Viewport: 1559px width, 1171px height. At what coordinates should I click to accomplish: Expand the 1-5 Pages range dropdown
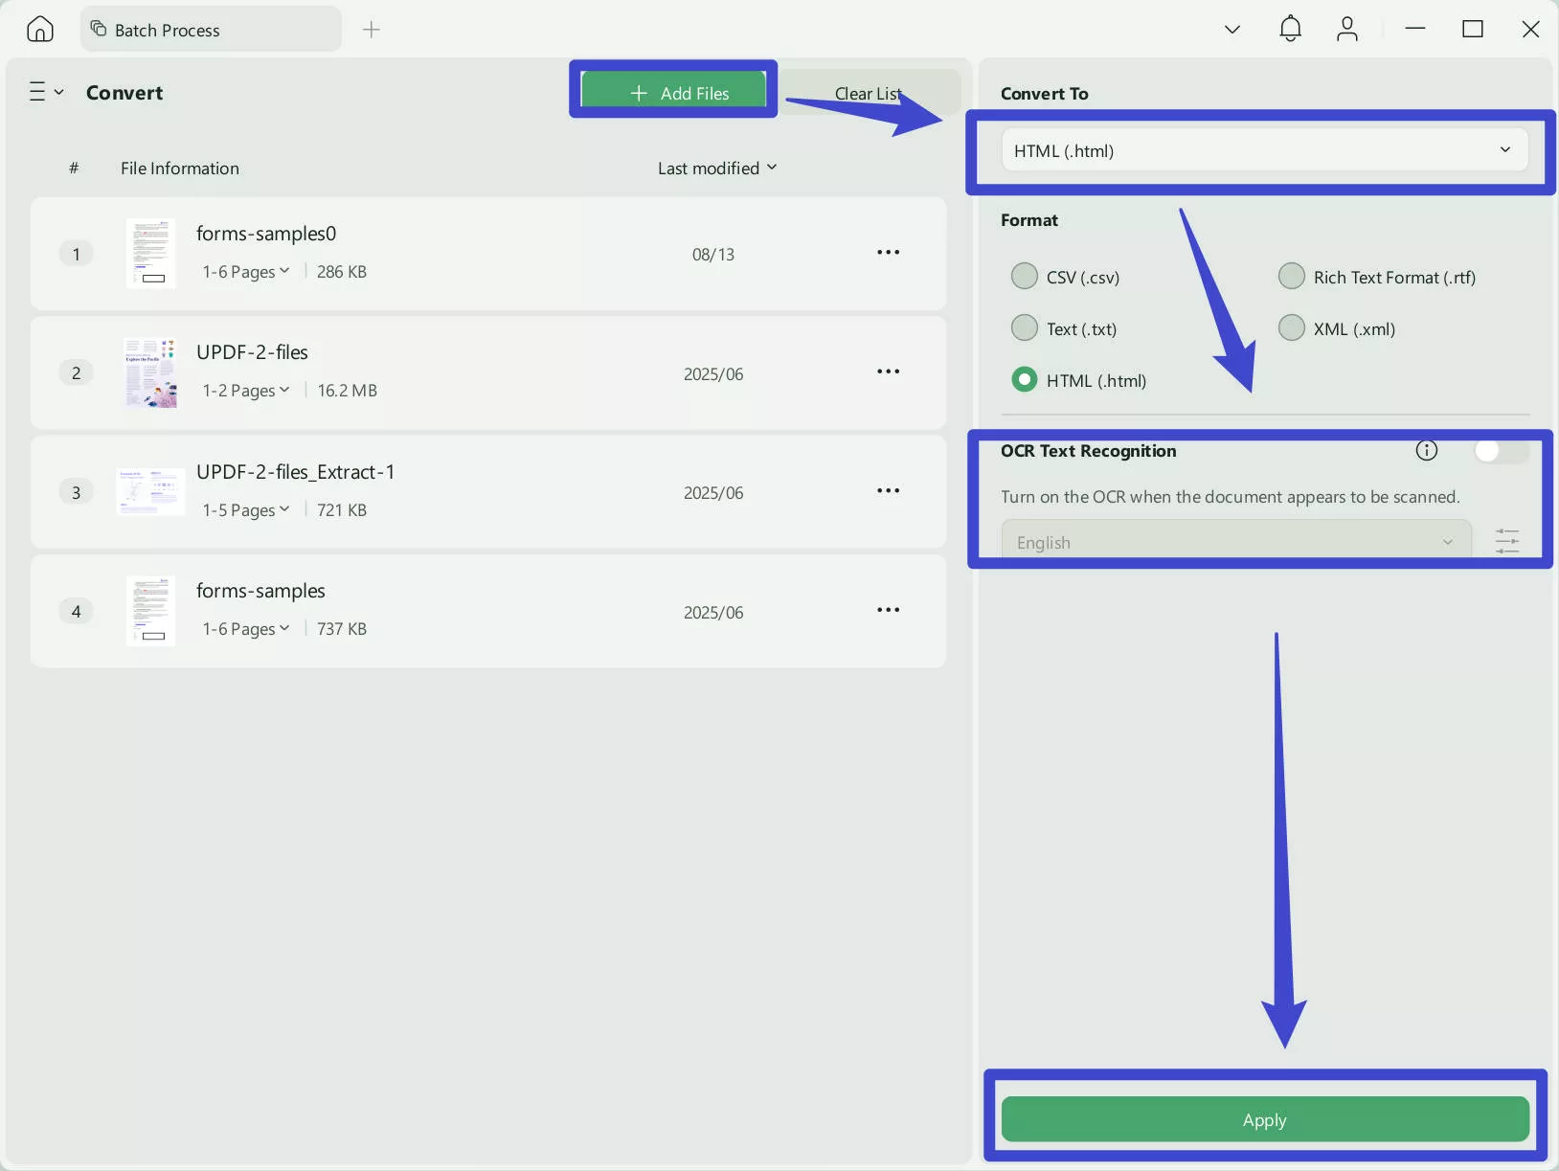tap(246, 510)
